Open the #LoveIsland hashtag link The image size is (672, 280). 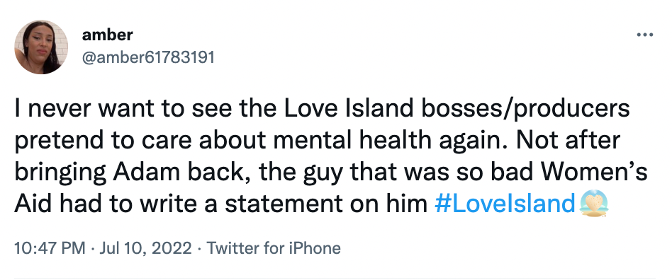(505, 204)
